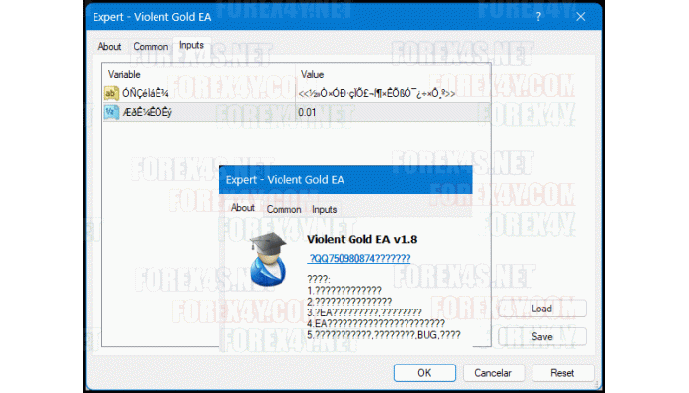Confirm with the OK button
Screen dimensions: 689x393
point(424,373)
